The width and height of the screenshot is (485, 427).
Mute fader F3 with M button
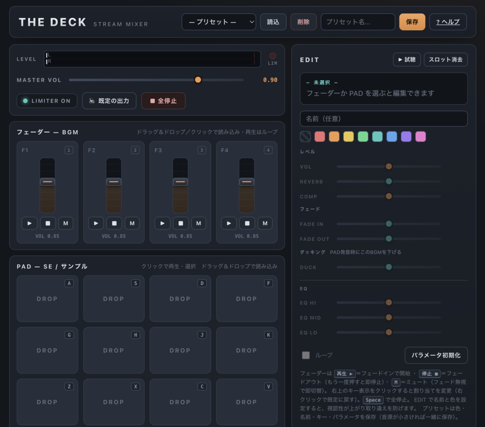198,223
